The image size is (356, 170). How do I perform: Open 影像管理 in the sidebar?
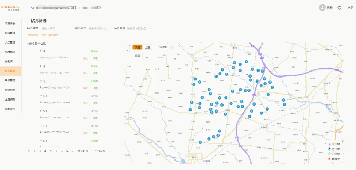[x=10, y=80]
